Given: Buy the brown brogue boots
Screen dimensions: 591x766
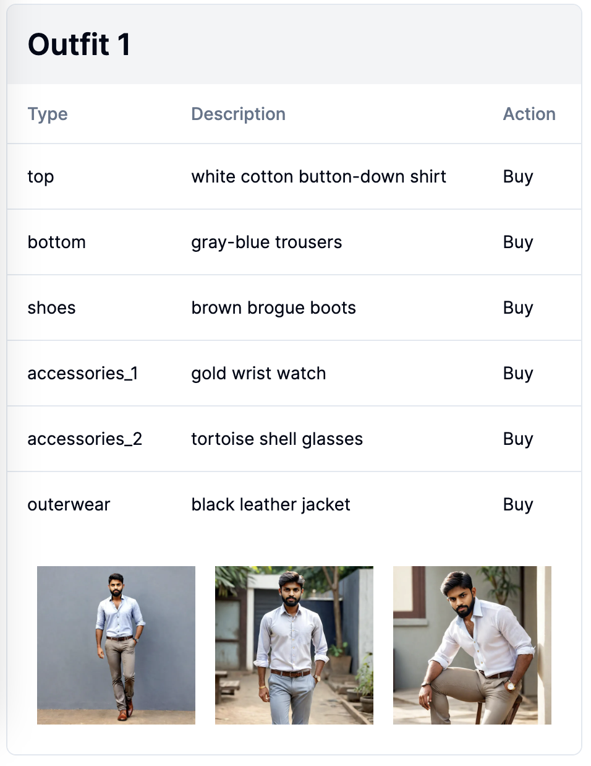Looking at the screenshot, I should point(517,308).
